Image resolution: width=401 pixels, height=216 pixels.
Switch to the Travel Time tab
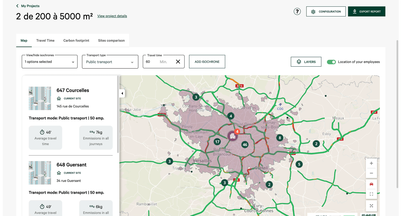pos(45,41)
